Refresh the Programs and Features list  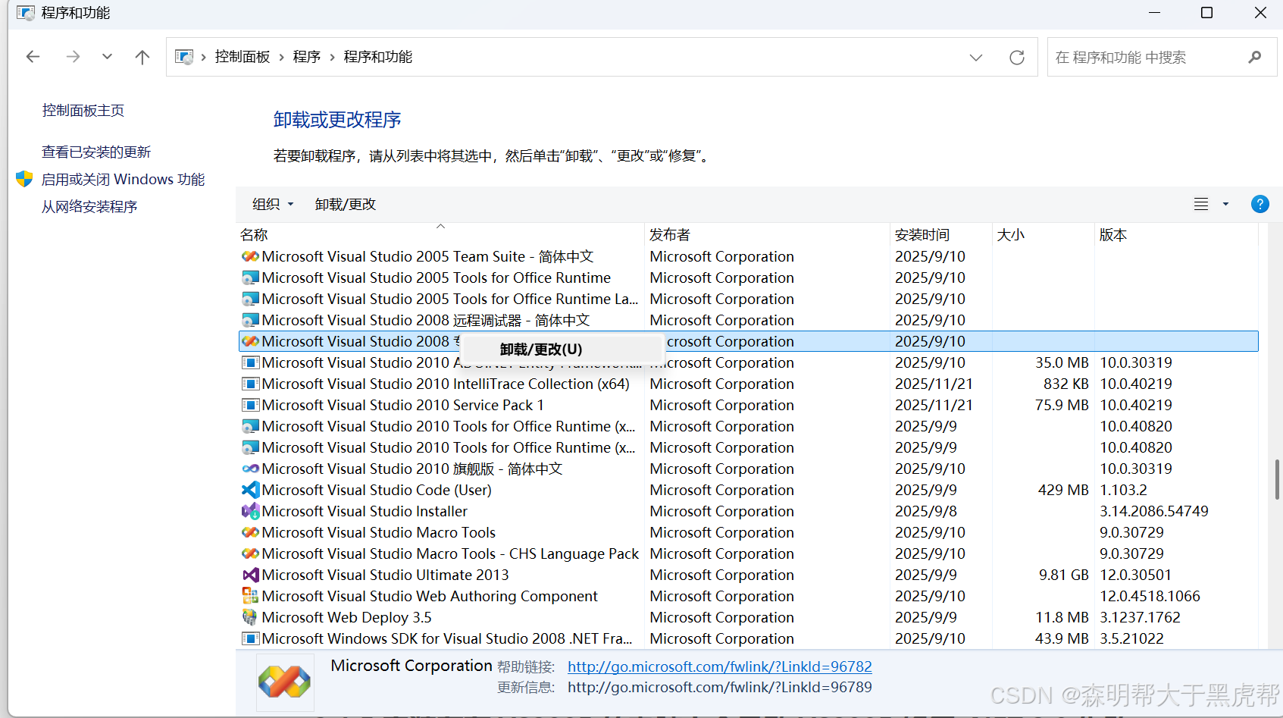point(1017,58)
